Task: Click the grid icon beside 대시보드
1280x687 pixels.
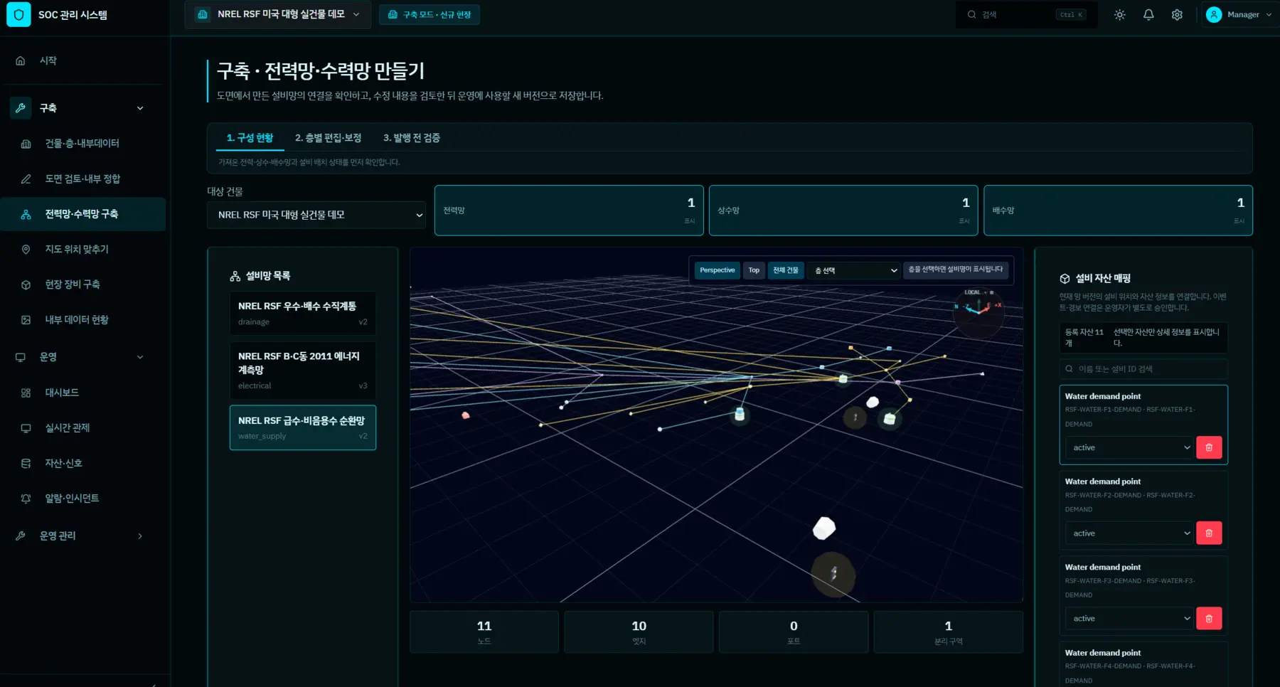Action: click(26, 393)
